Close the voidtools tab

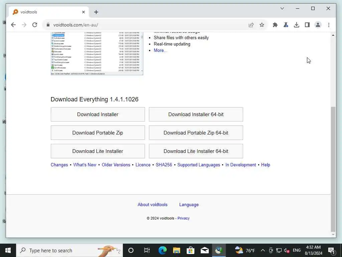point(83,12)
